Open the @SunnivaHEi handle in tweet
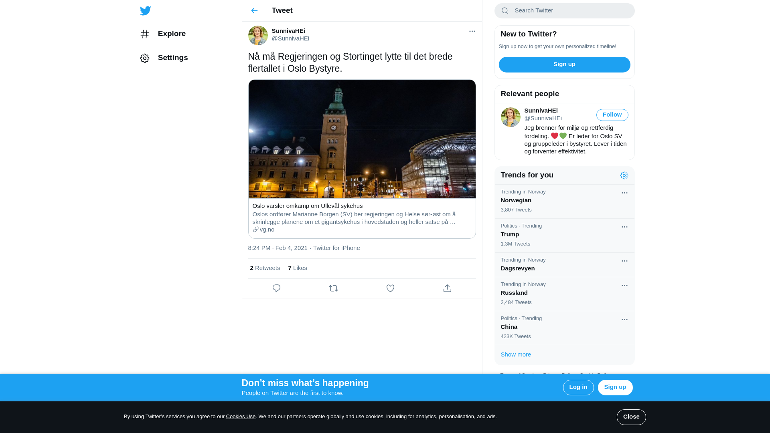770x433 pixels. pos(290,38)
